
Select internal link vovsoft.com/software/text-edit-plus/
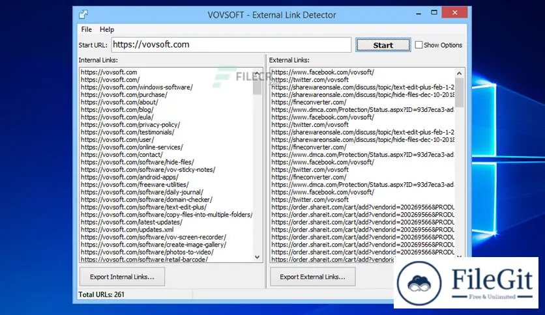143,207
